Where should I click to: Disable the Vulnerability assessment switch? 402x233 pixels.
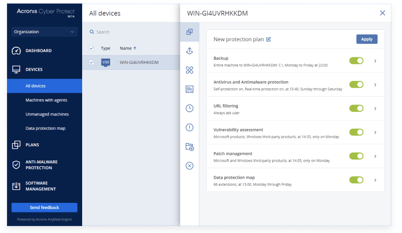357,132
